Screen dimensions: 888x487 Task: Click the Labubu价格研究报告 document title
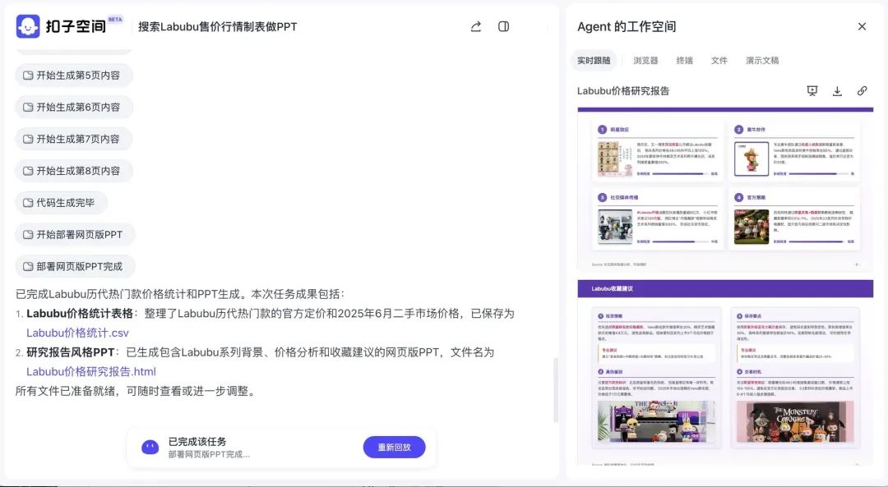pyautogui.click(x=623, y=91)
